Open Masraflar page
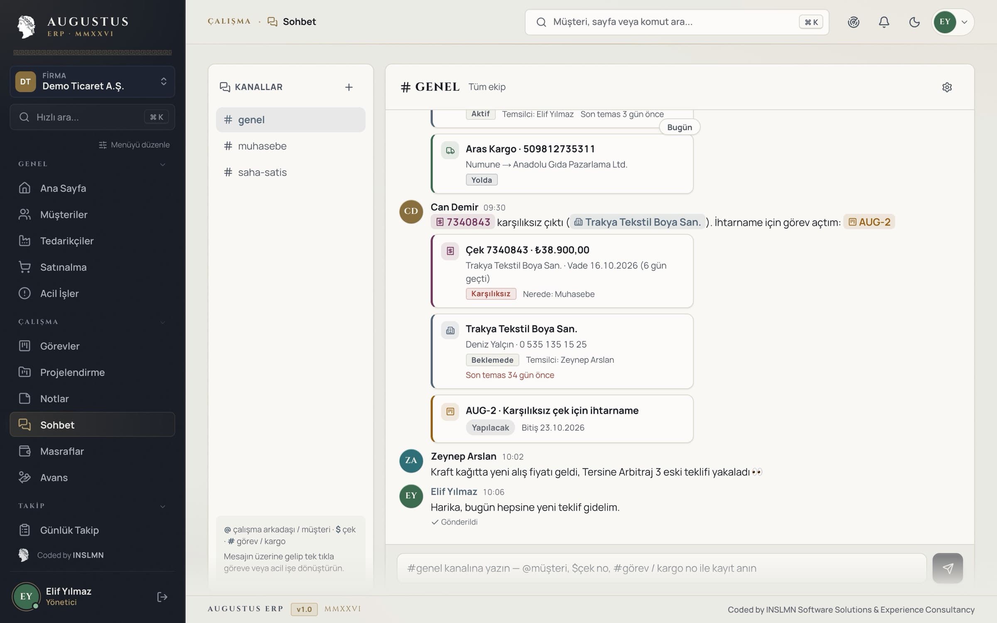This screenshot has height=623, width=997. coord(92,451)
